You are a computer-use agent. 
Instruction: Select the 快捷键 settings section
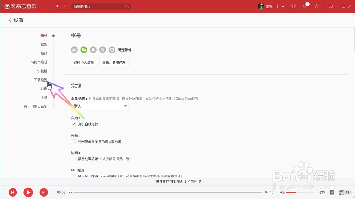42,71
